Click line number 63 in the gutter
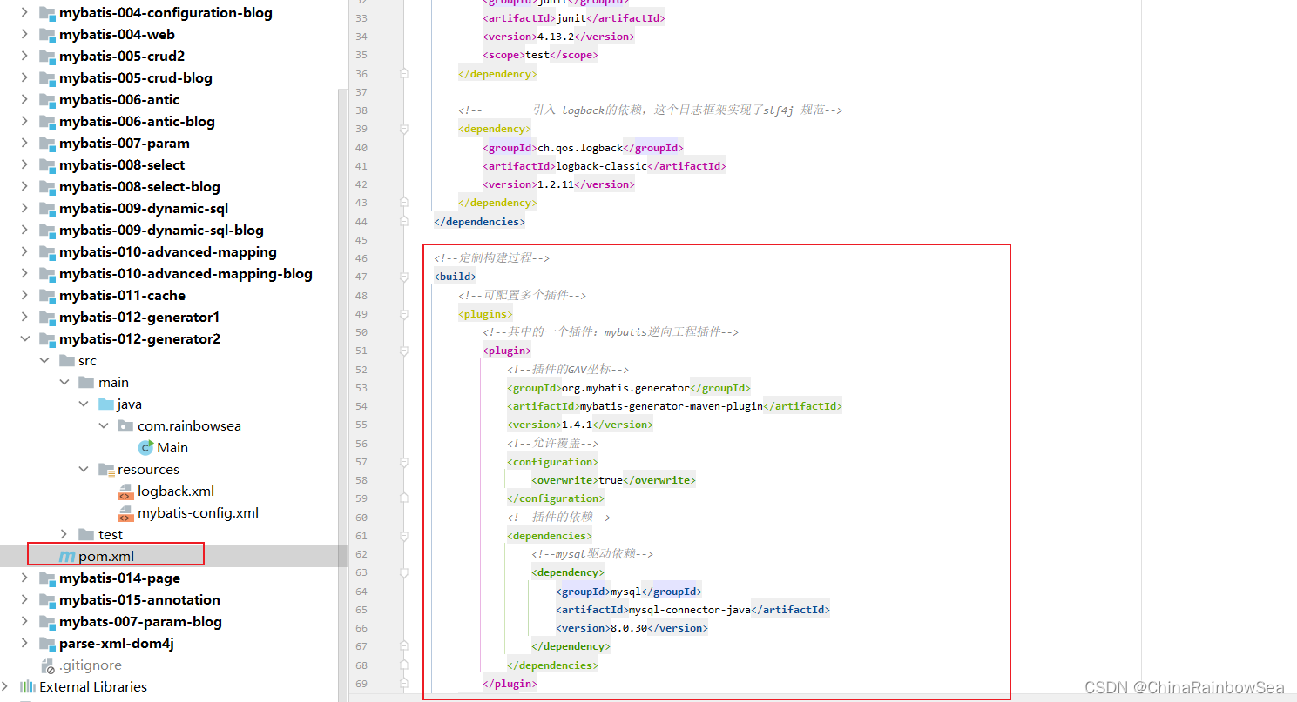 pos(361,572)
